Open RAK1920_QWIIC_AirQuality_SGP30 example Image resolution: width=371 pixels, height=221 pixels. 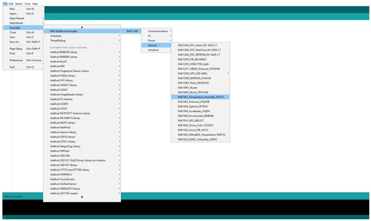(200, 139)
